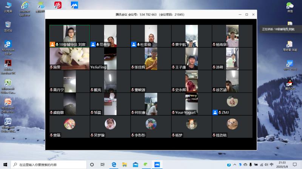Click Tencent Meeting icon in taskbar
Viewport: 302px width, 169px height.
pyautogui.click(x=157, y=165)
